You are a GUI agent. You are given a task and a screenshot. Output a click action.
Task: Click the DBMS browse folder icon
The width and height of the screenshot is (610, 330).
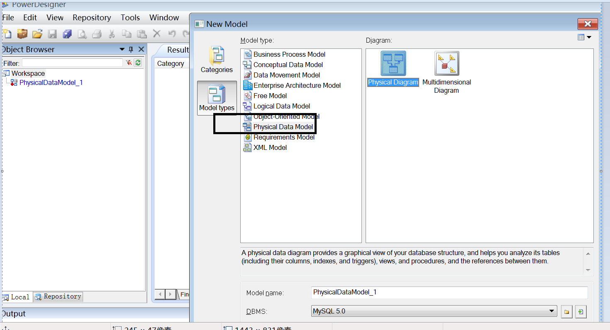[566, 312]
